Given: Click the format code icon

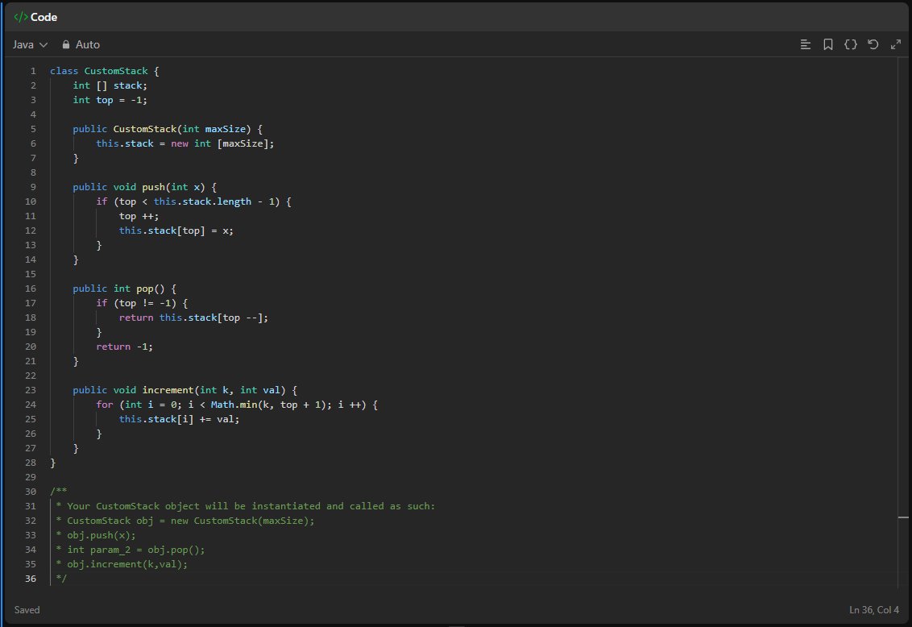Looking at the screenshot, I should coord(806,45).
